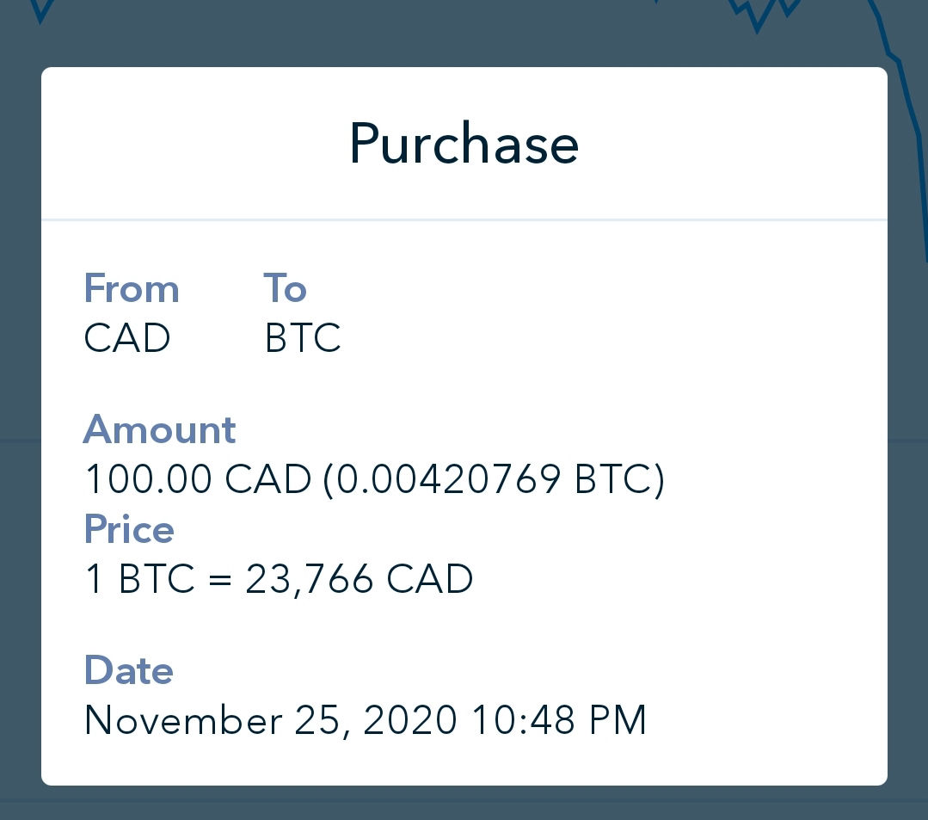Tap the November 25, 2020 date text

point(270,720)
